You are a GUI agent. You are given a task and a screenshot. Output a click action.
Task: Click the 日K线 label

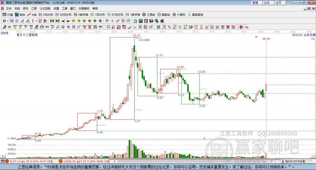pos(4,33)
